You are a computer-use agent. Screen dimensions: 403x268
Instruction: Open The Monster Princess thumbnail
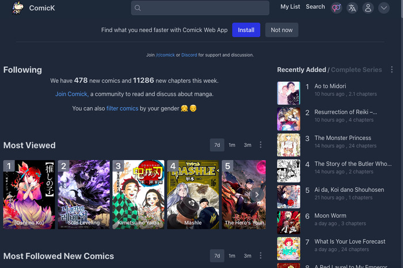(x=288, y=145)
